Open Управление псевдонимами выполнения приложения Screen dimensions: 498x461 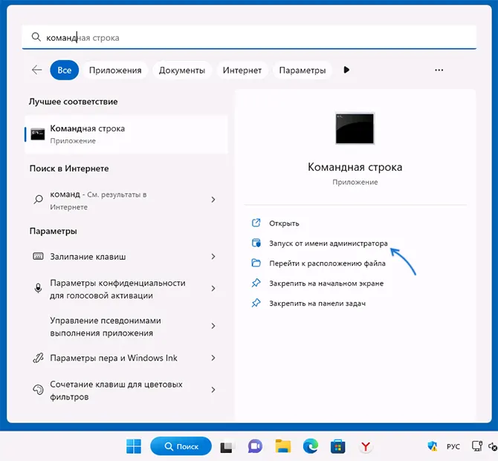(126, 327)
